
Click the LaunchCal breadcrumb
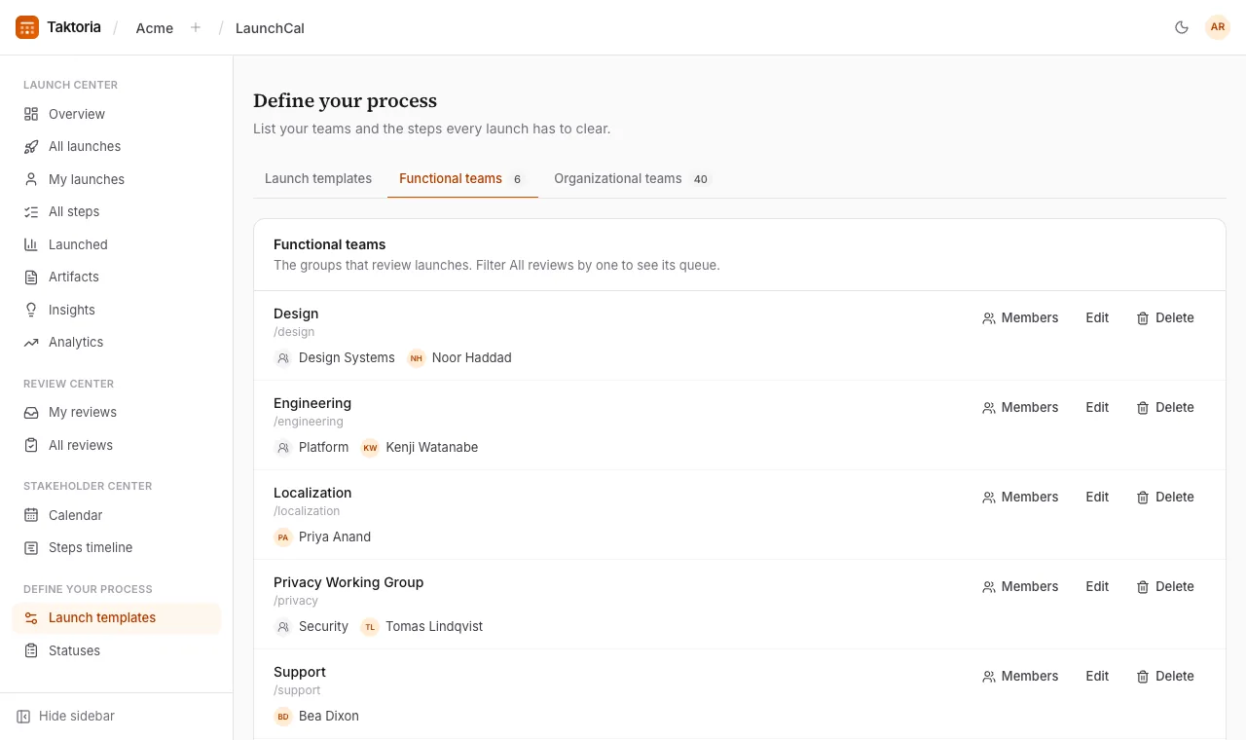(270, 28)
